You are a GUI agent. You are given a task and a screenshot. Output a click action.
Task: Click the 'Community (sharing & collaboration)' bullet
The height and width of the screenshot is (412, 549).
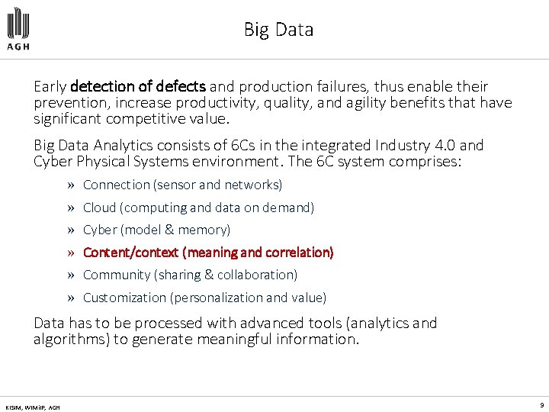tap(190, 275)
